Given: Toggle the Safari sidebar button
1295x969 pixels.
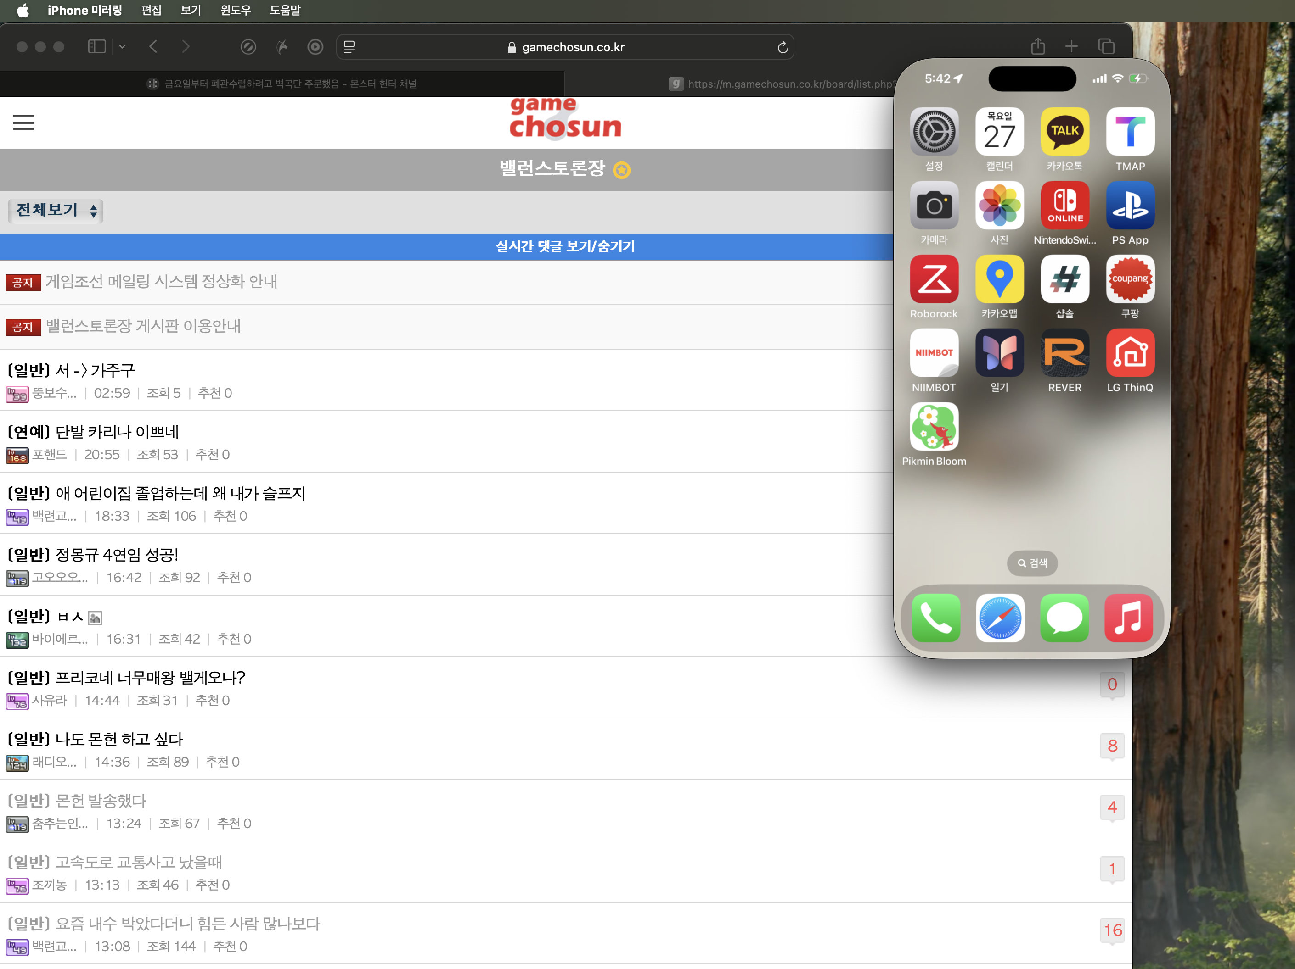Looking at the screenshot, I should tap(96, 47).
